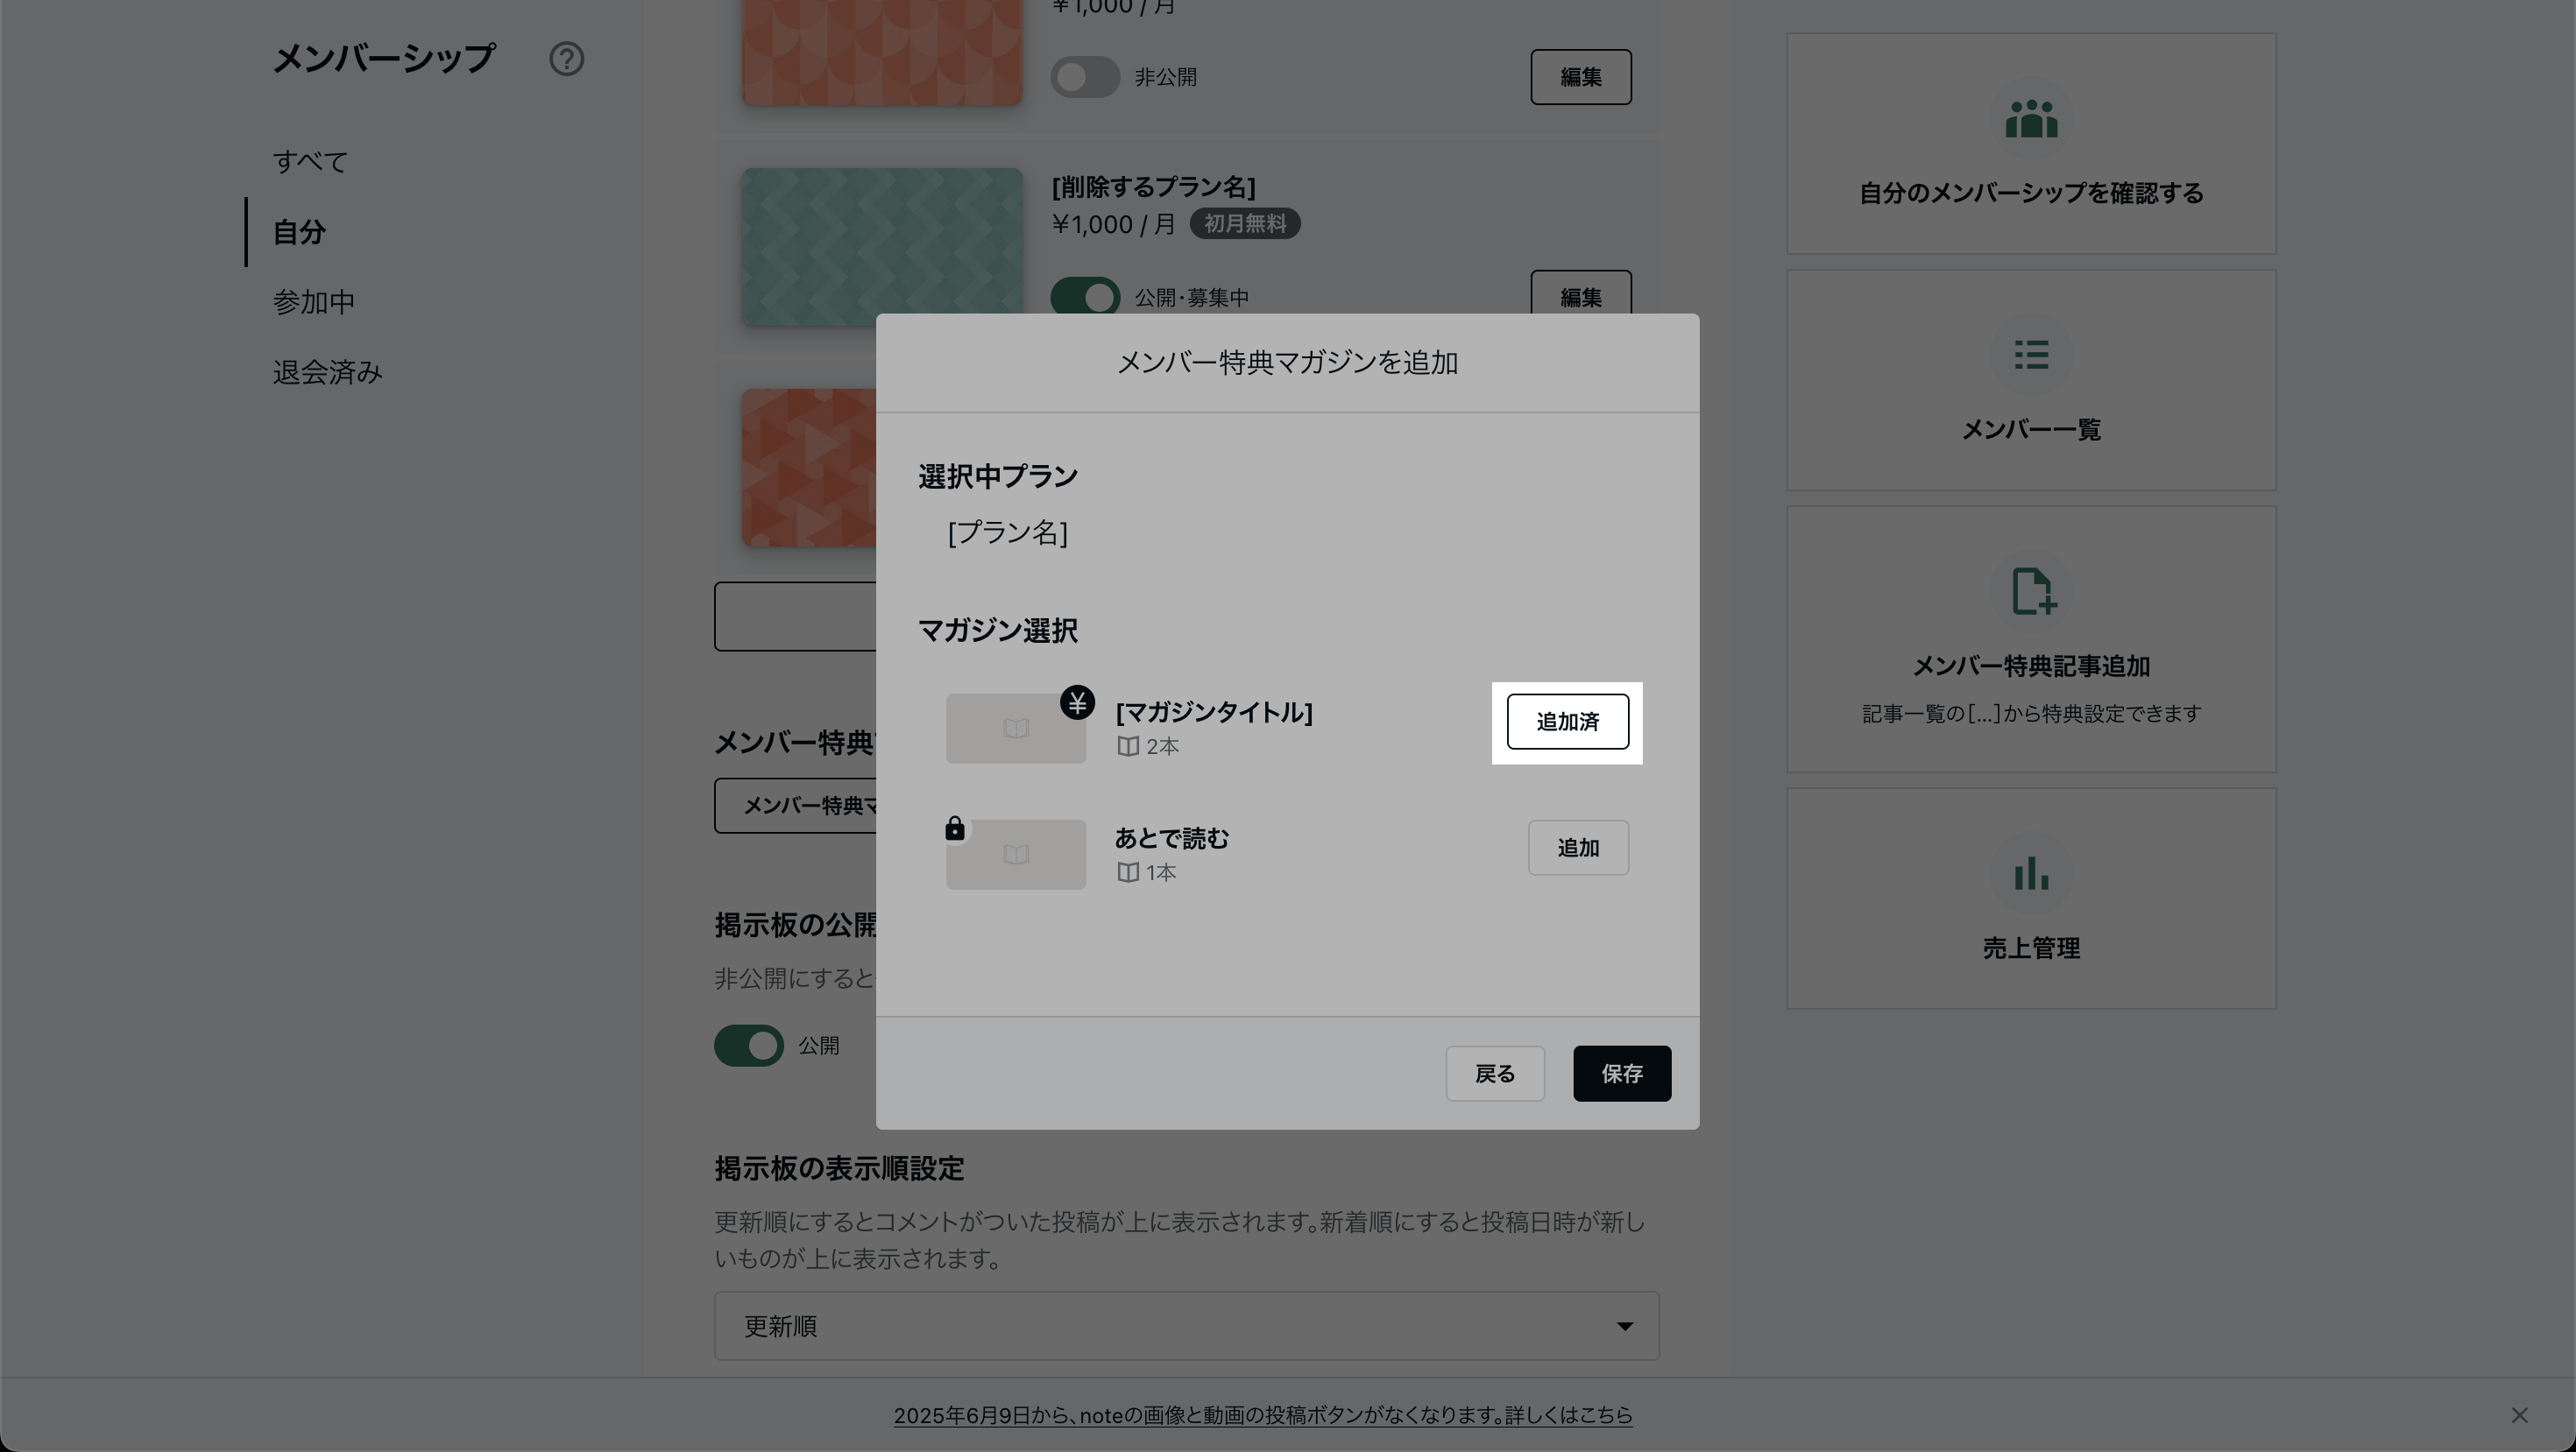Screen dimensions: 2576x1452
Task: Click the [プラン名] selected plan text
Action: click(1008, 532)
